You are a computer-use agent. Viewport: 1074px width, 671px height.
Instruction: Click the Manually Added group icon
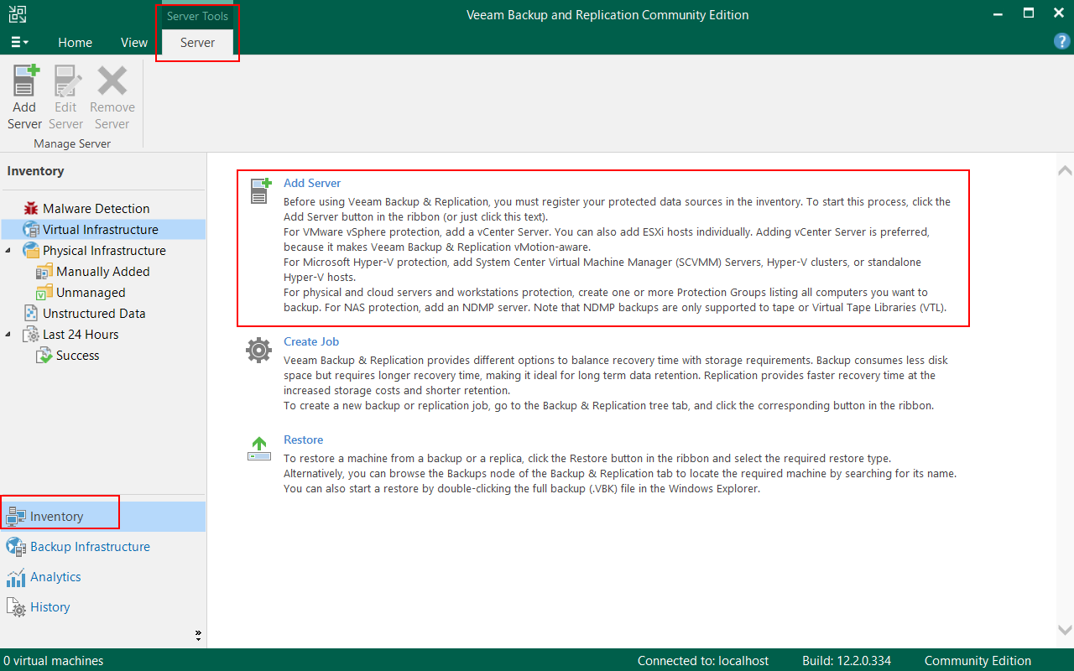point(44,271)
